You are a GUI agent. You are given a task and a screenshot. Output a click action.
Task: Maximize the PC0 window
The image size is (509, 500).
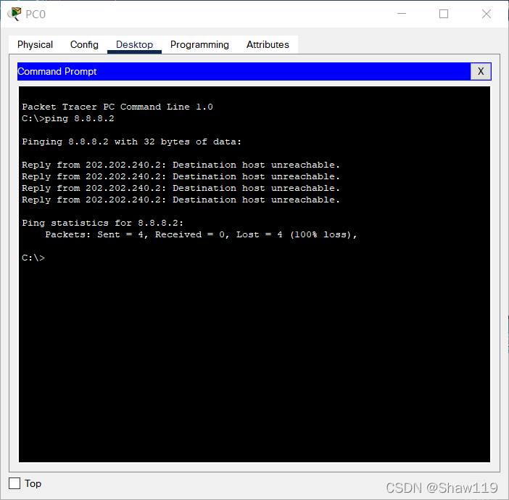444,14
